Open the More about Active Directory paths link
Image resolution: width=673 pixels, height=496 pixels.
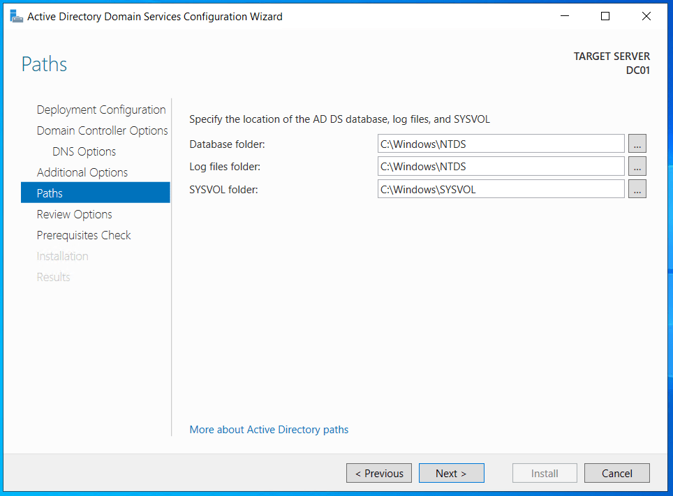(x=269, y=430)
